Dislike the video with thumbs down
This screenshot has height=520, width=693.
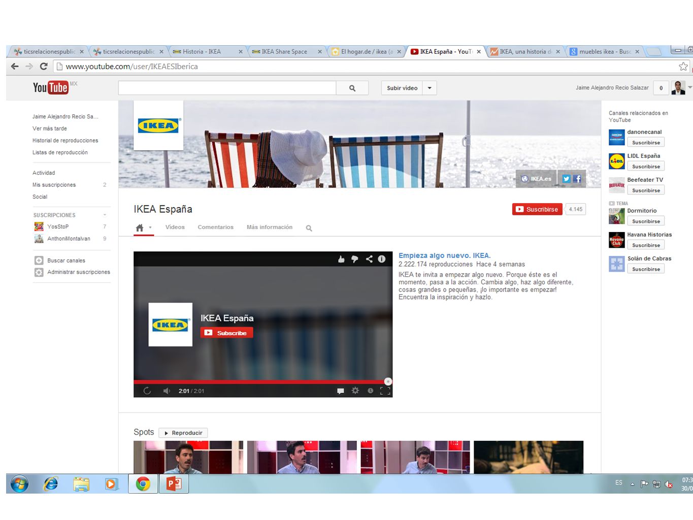click(355, 259)
